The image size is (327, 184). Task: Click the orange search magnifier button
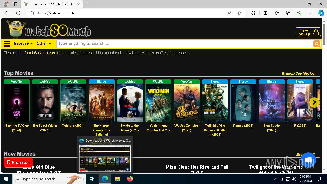(317, 44)
